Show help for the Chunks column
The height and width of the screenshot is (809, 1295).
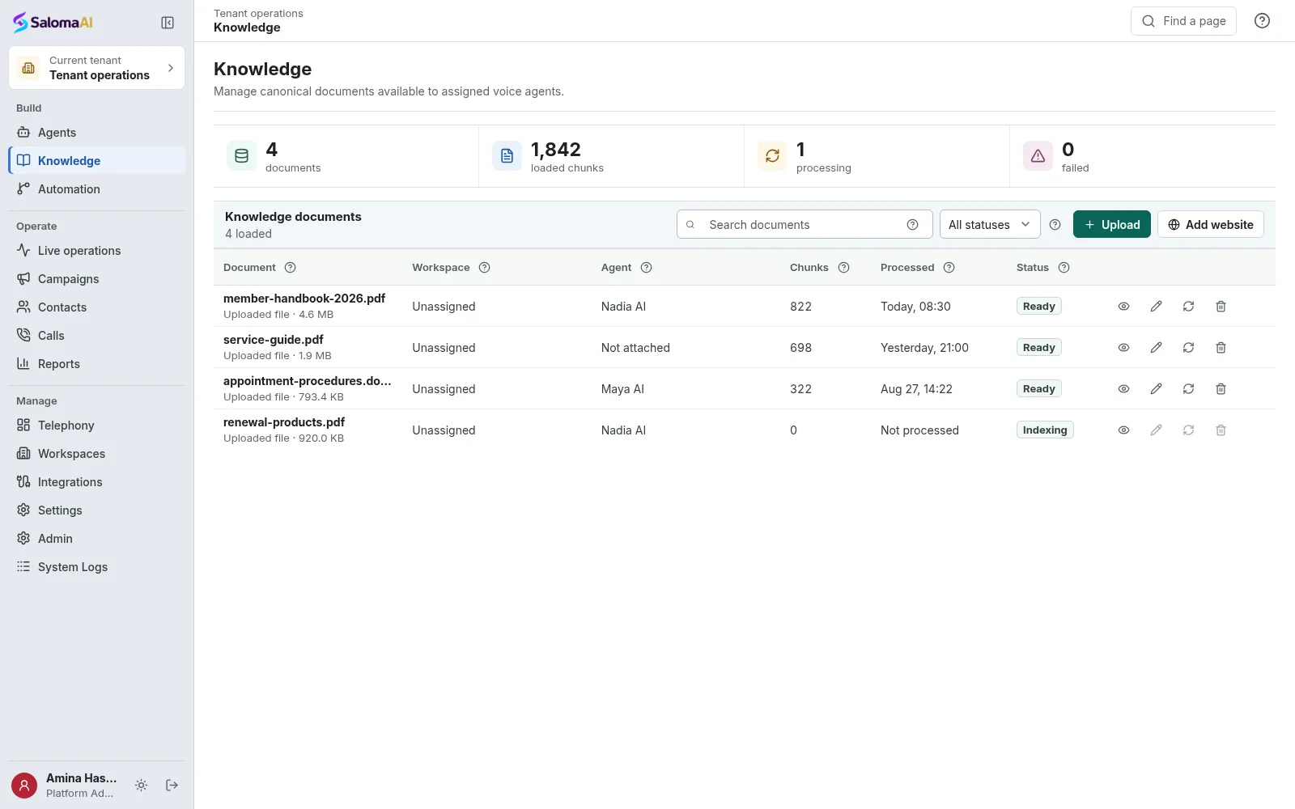(x=843, y=268)
